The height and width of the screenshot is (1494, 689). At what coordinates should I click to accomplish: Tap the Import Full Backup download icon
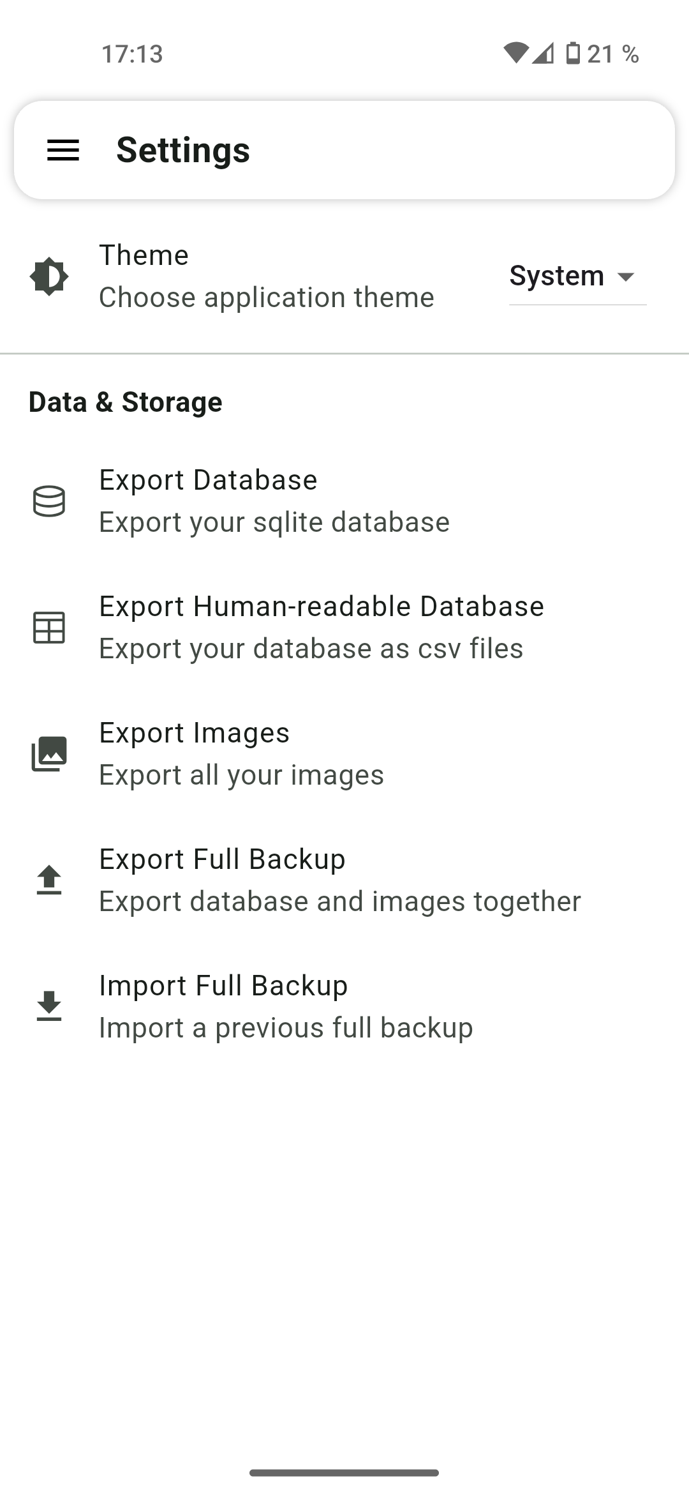click(49, 1006)
